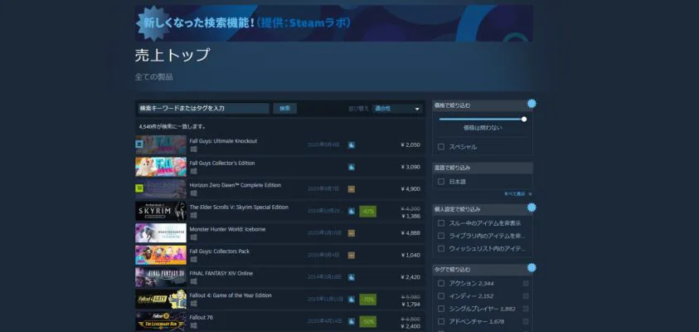Click Windows icon under Fall Guys Collector's Edition
The width and height of the screenshot is (699, 332).
click(193, 171)
